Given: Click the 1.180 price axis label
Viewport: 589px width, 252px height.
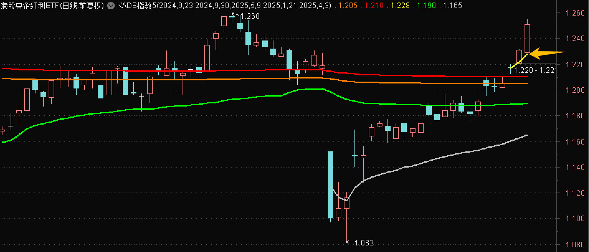Looking at the screenshot, I should tap(576, 116).
